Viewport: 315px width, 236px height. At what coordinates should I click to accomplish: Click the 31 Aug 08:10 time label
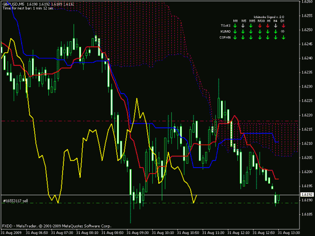(87, 233)
